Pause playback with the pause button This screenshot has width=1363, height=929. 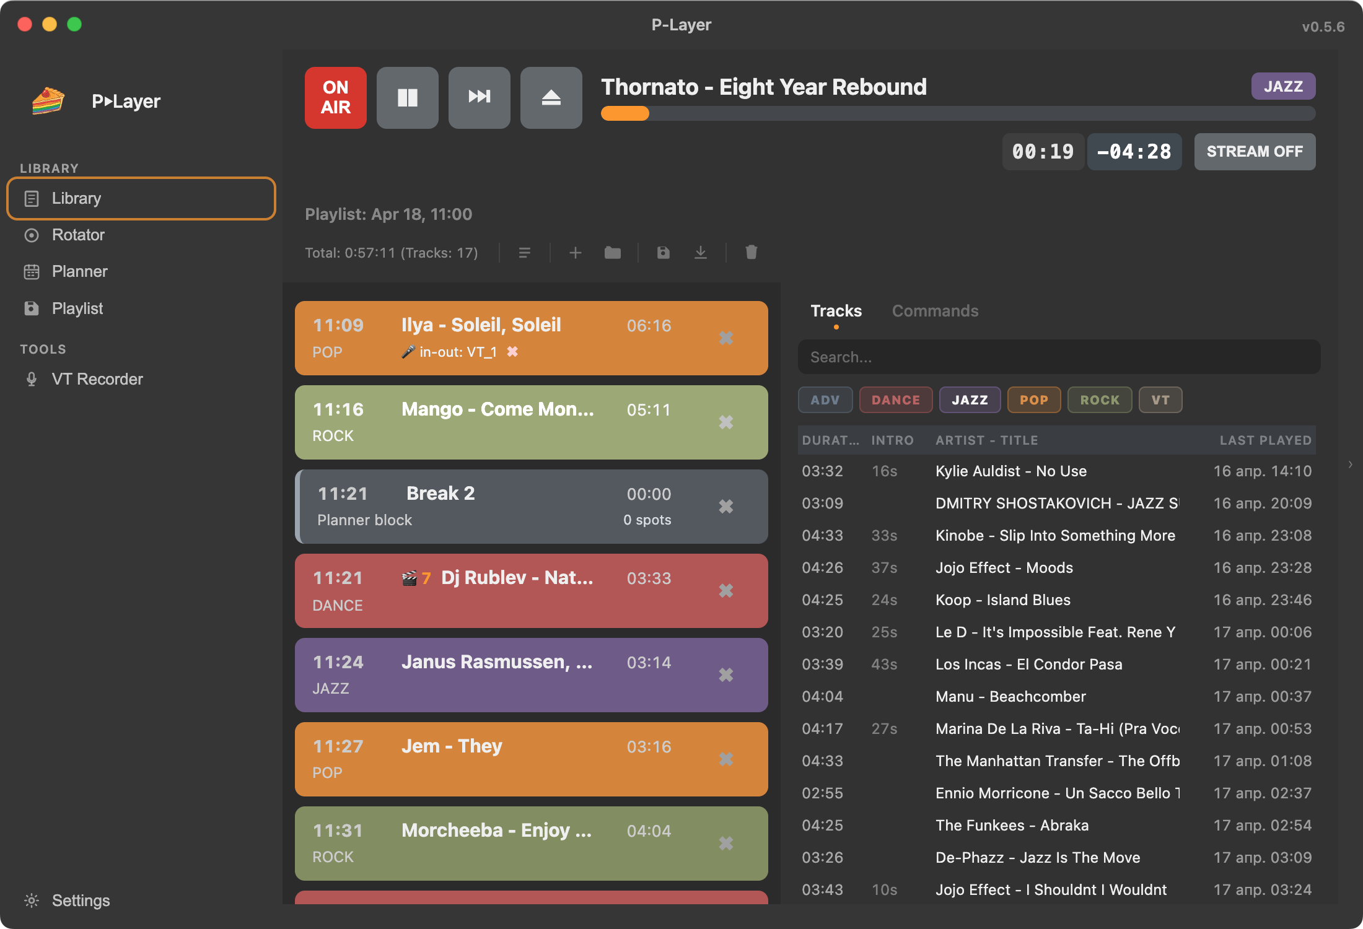pyautogui.click(x=407, y=98)
